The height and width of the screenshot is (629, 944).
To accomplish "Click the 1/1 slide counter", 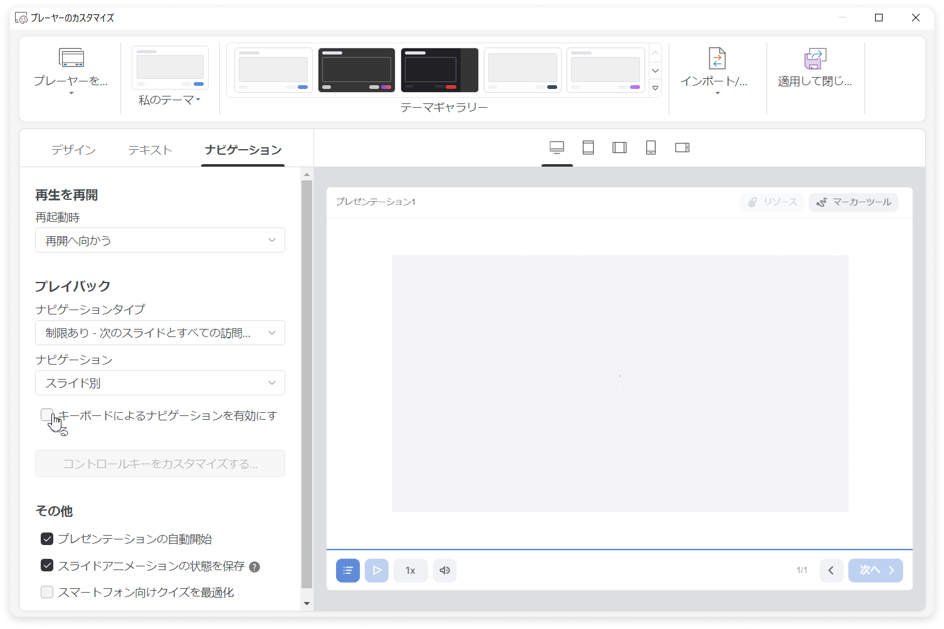I will click(802, 570).
